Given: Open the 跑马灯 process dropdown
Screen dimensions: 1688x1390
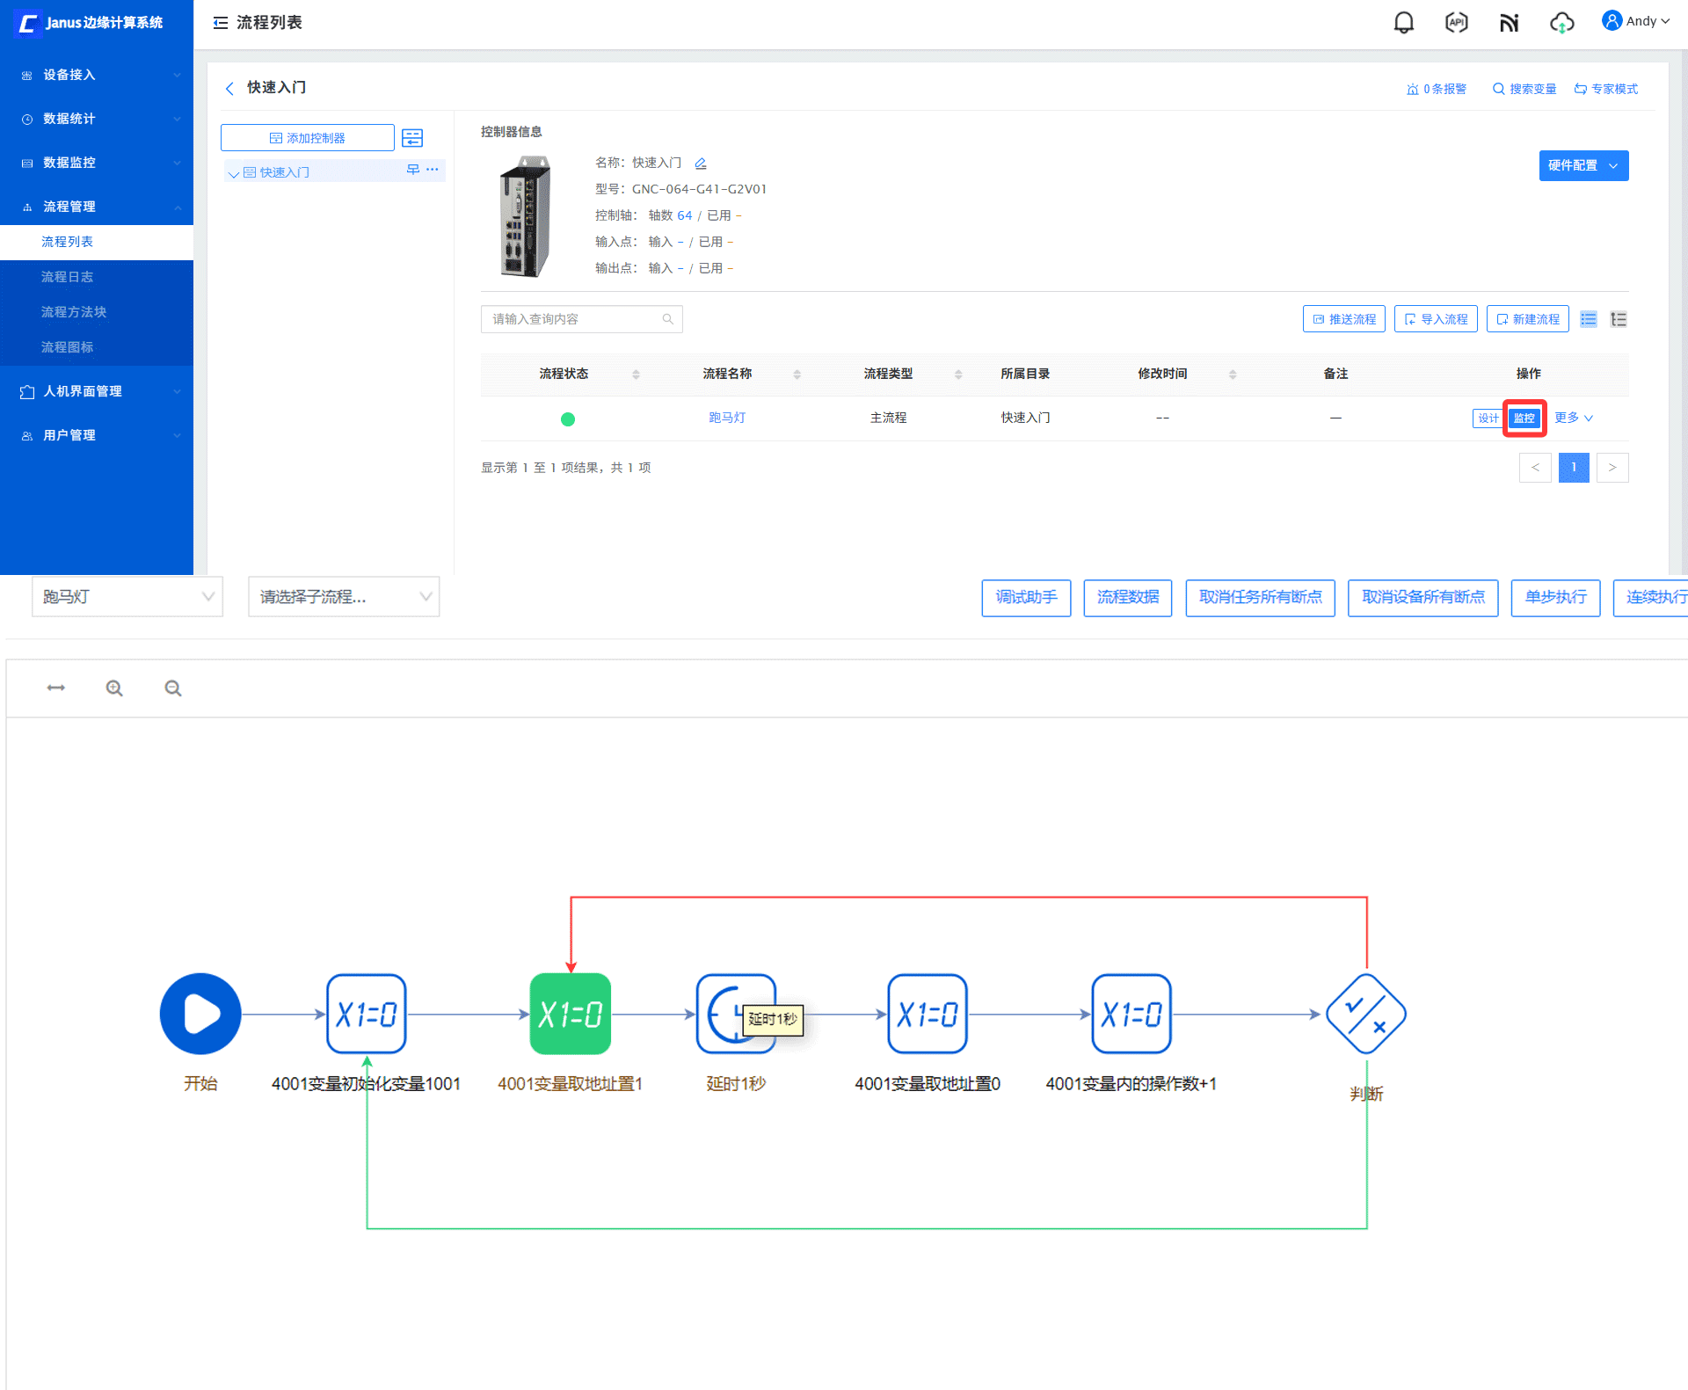Looking at the screenshot, I should click(x=127, y=597).
